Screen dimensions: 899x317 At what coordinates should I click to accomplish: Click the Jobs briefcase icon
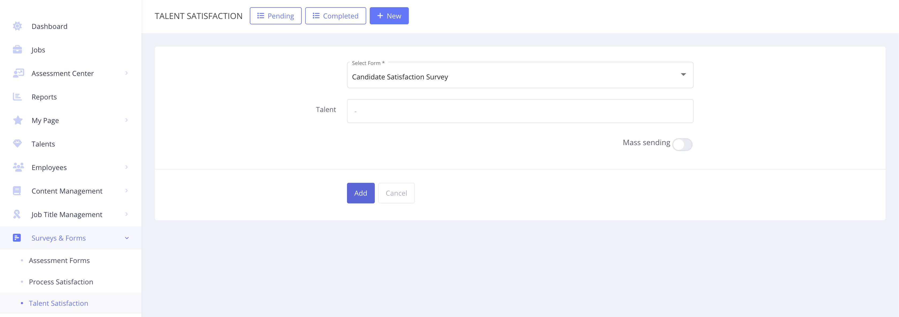pyautogui.click(x=17, y=50)
